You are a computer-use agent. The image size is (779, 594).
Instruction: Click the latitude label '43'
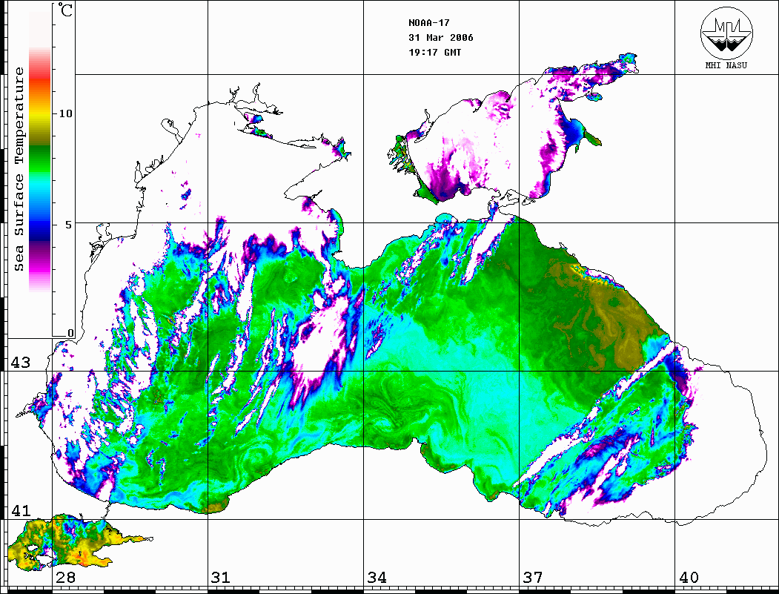pyautogui.click(x=20, y=363)
